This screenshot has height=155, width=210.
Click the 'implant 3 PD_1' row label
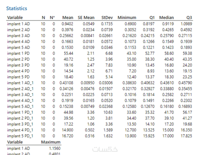(20, 124)
